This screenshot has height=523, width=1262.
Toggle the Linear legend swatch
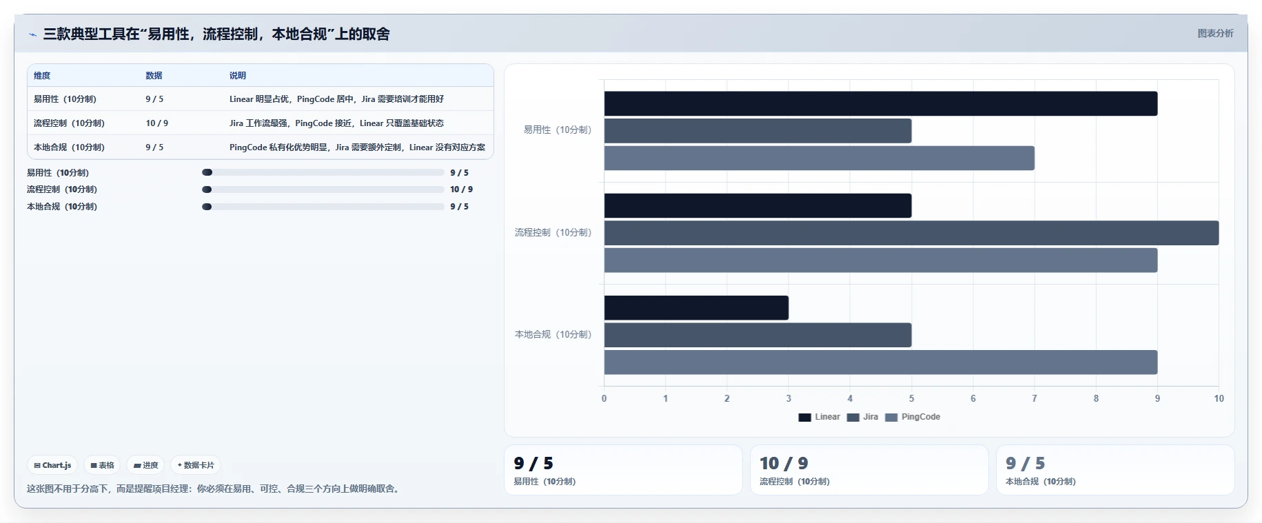tap(804, 418)
